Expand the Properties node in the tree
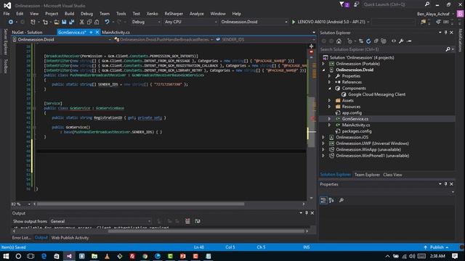The image size is (465, 261). (x=329, y=76)
